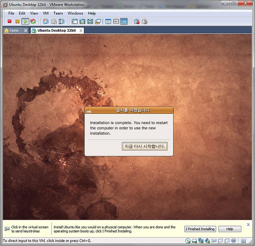This screenshot has height=246, width=255.
Task: Click the restart now button in the dialog
Action: (144, 146)
